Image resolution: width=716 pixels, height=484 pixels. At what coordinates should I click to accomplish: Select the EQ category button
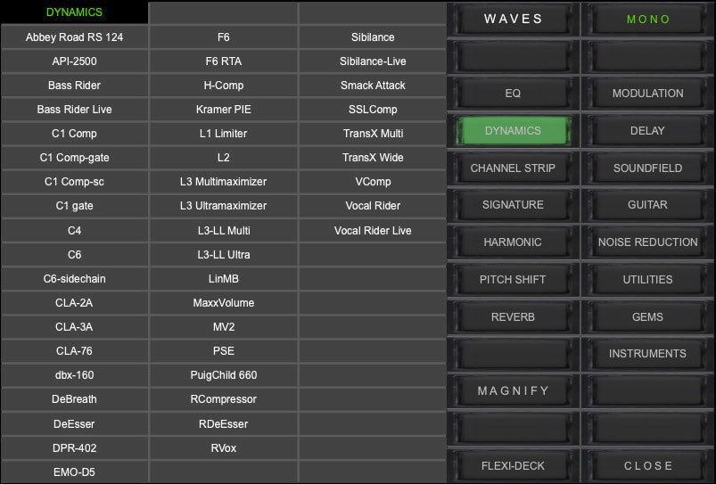tap(513, 94)
